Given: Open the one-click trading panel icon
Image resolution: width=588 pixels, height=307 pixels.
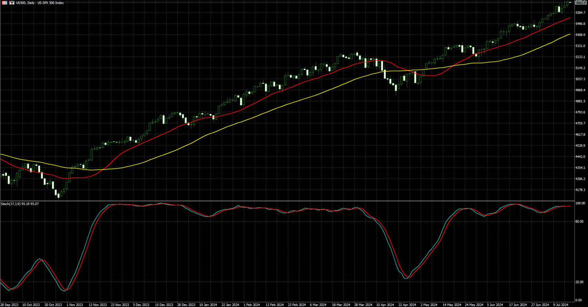Looking at the screenshot, I should pos(12,3).
